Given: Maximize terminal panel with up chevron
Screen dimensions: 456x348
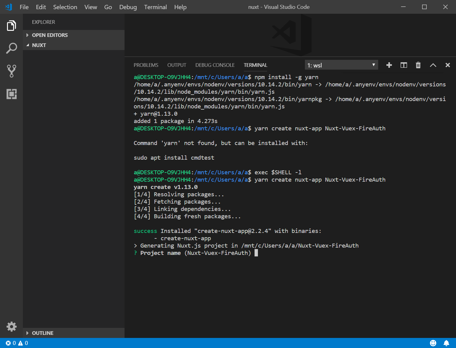Looking at the screenshot, I should tap(433, 65).
